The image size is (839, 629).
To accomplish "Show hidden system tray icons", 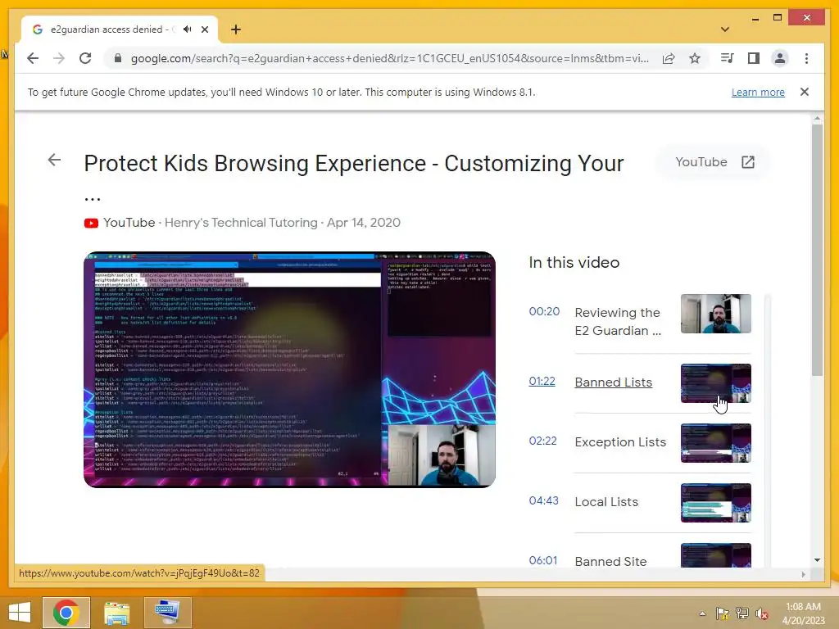I will tap(702, 614).
